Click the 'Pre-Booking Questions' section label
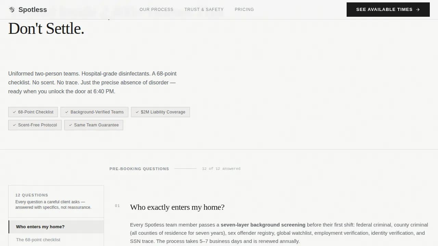Screen dimensions: 438x246 click(x=139, y=169)
